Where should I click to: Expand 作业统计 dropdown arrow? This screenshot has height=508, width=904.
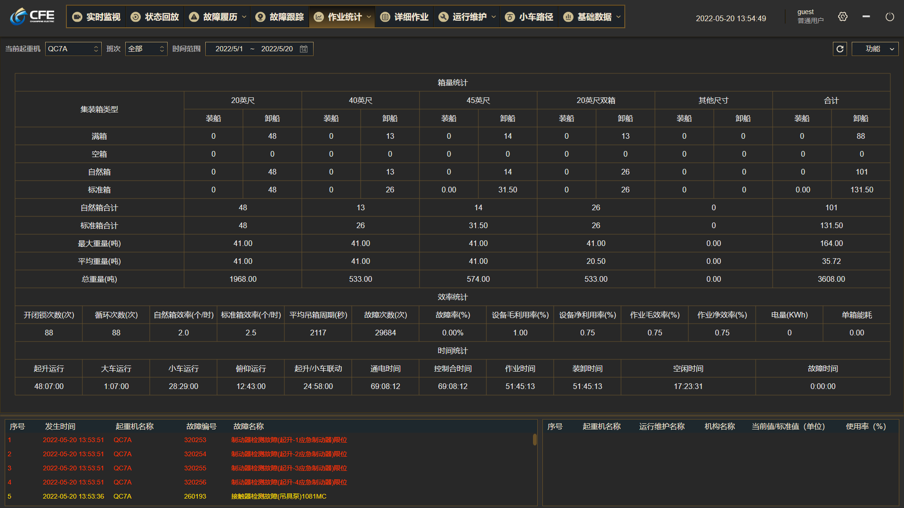[369, 17]
